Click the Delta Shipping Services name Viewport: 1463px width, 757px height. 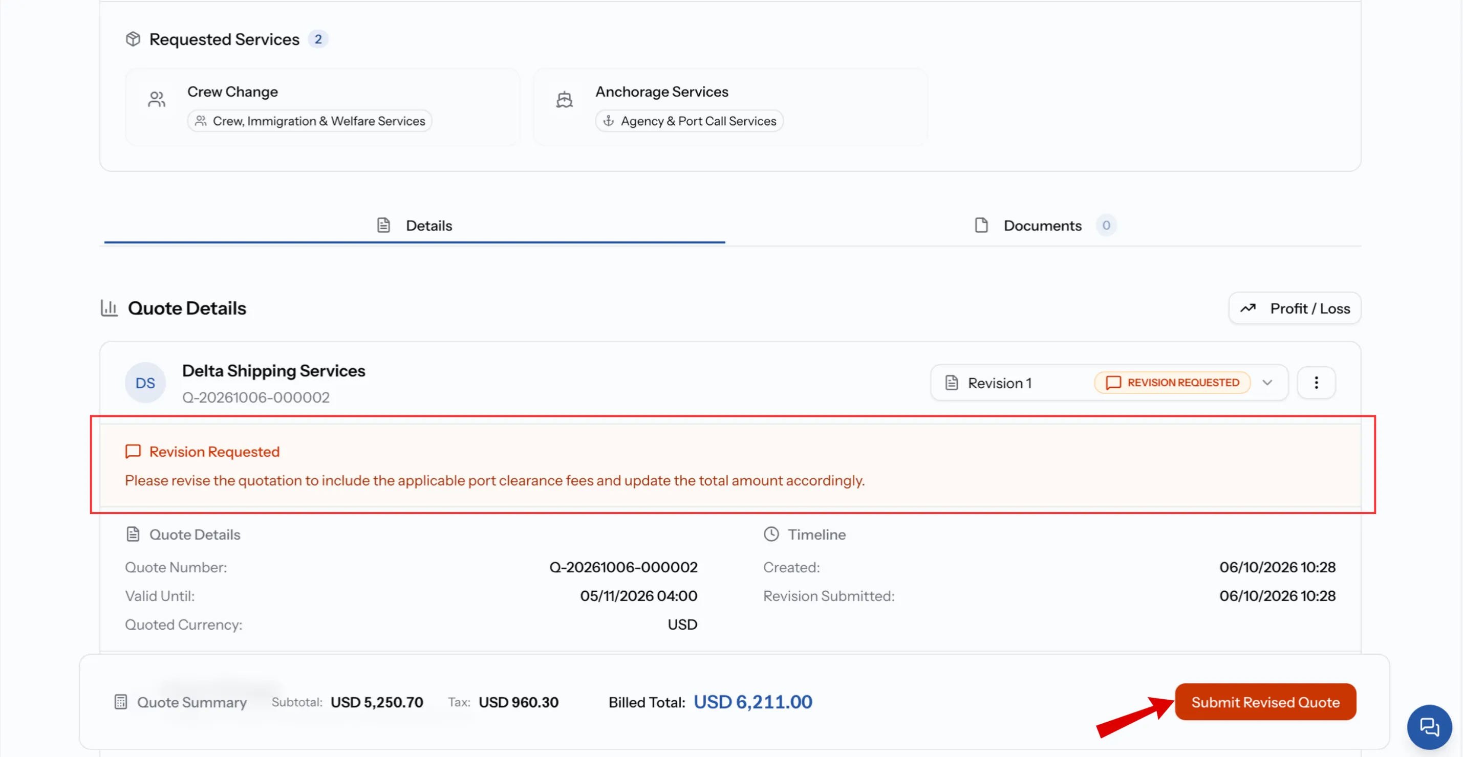click(274, 371)
